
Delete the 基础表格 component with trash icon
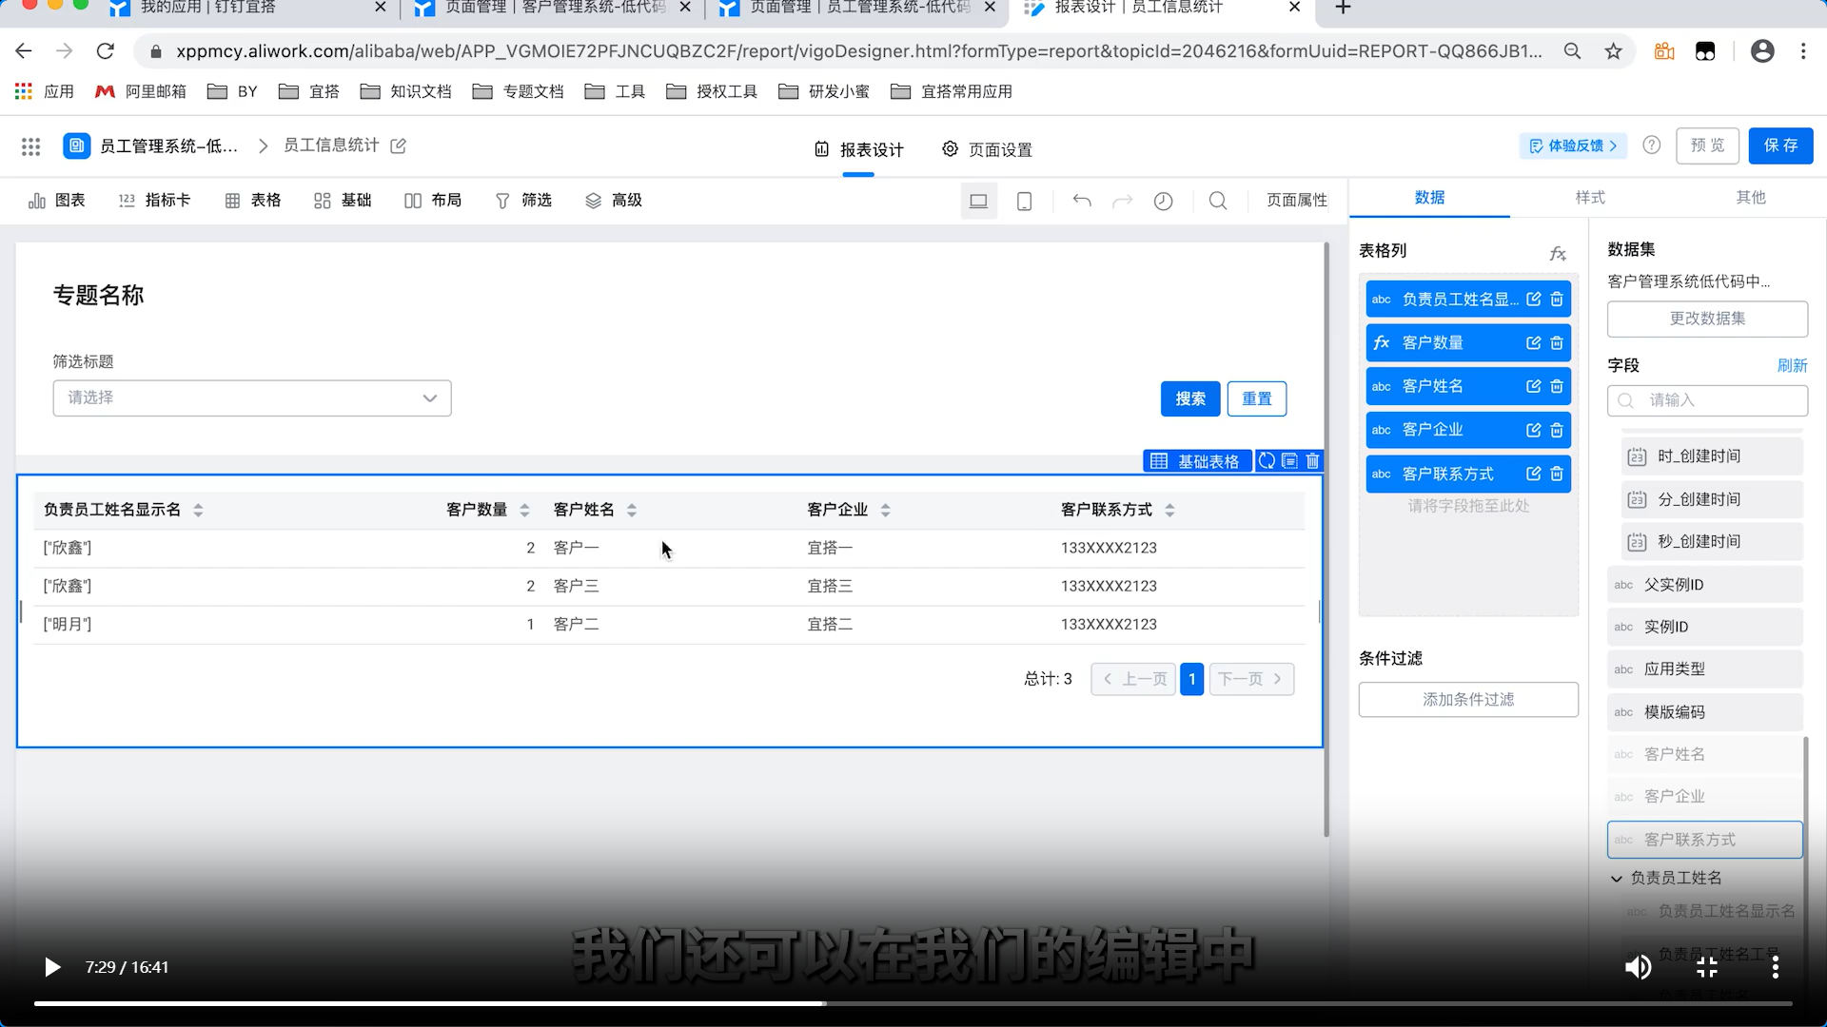click(x=1312, y=461)
